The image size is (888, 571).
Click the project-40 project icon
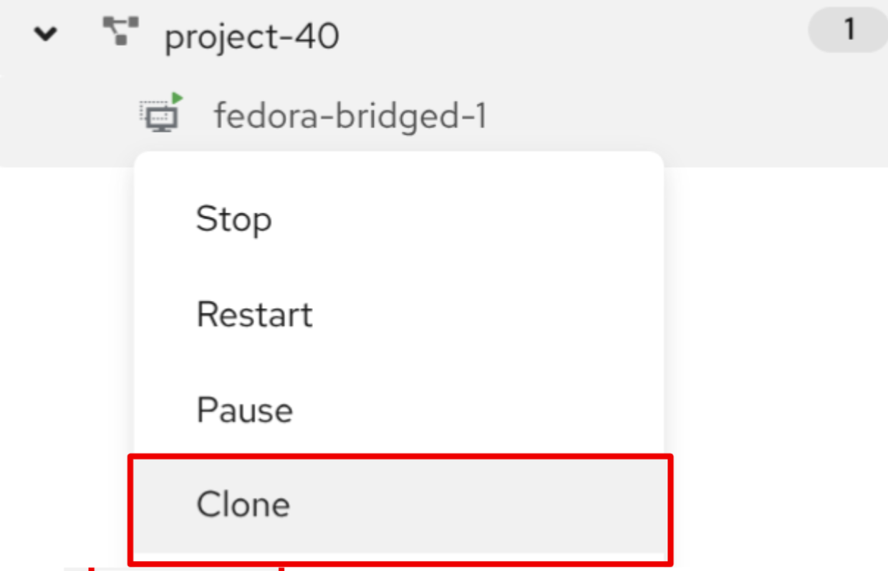[120, 33]
